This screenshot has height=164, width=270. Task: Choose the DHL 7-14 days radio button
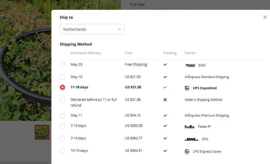coord(62,138)
